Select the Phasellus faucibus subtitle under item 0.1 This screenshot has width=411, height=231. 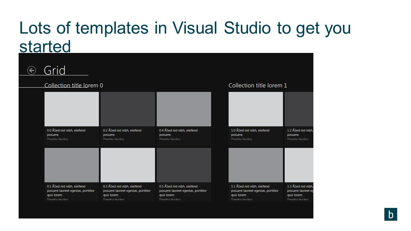click(58, 199)
